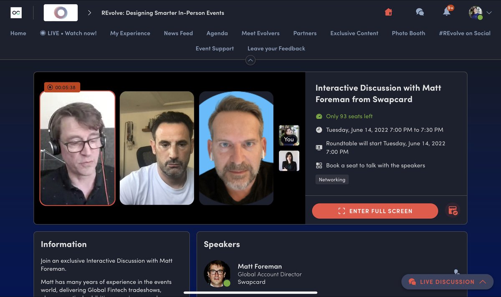Open the Partners menu item
501x297 pixels.
click(x=305, y=33)
